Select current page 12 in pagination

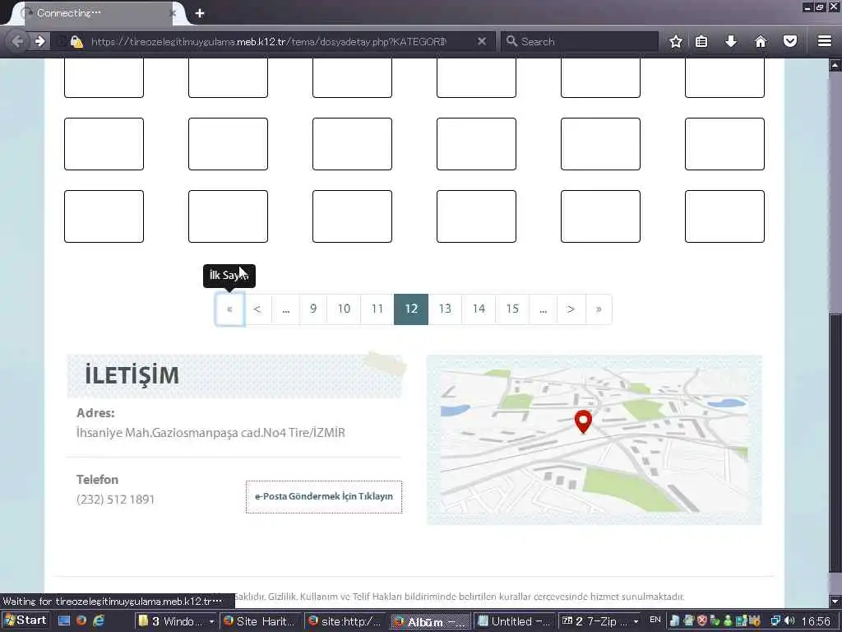(x=411, y=309)
